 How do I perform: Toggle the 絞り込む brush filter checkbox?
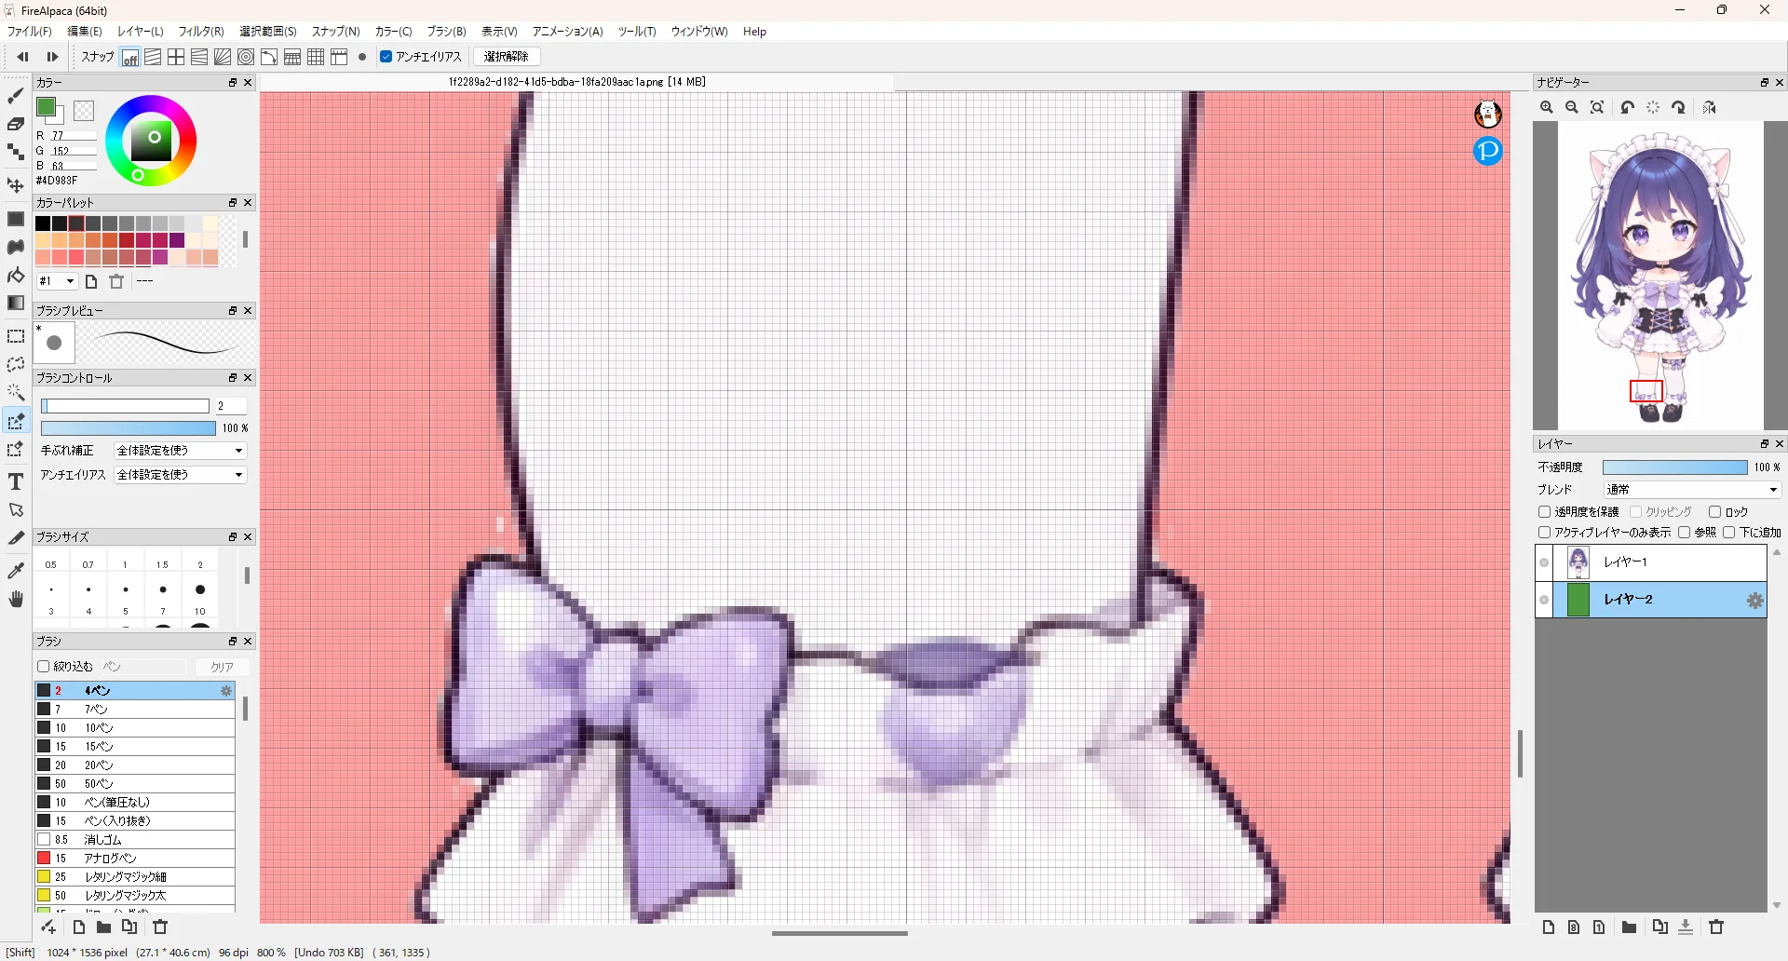[x=43, y=667]
